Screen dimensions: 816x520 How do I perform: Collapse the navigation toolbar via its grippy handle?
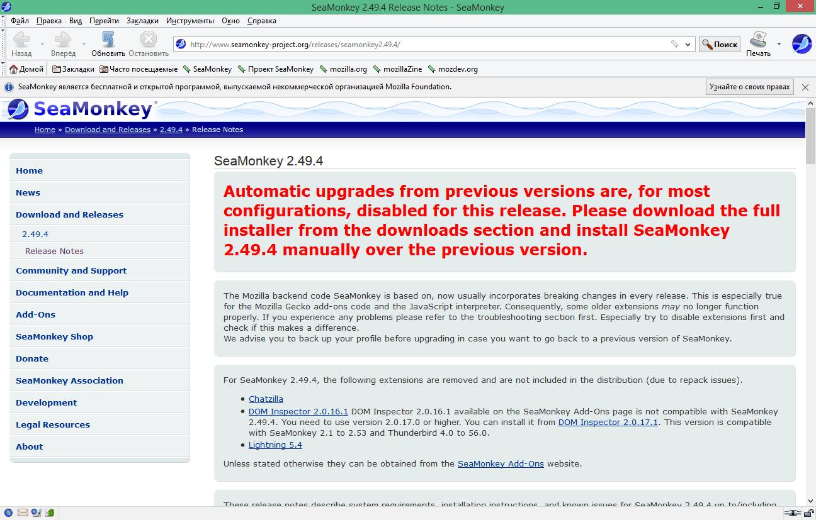point(3,44)
